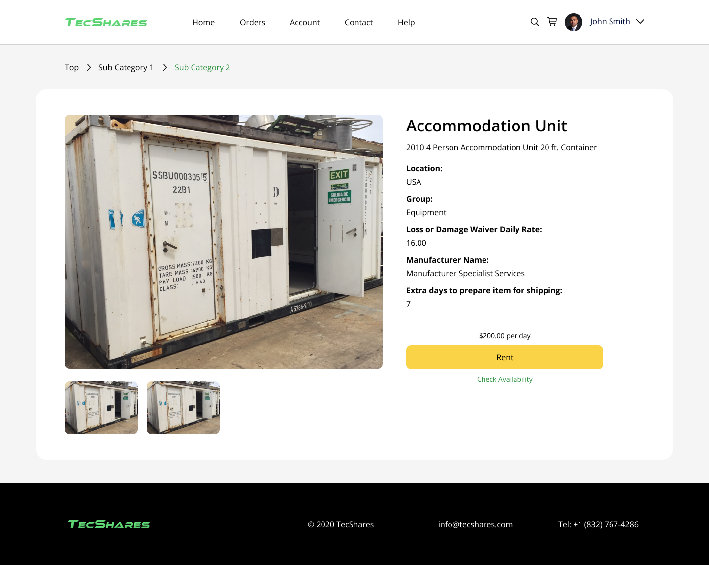Expand the John Smith account dropdown arrow
709x565 pixels.
[640, 22]
